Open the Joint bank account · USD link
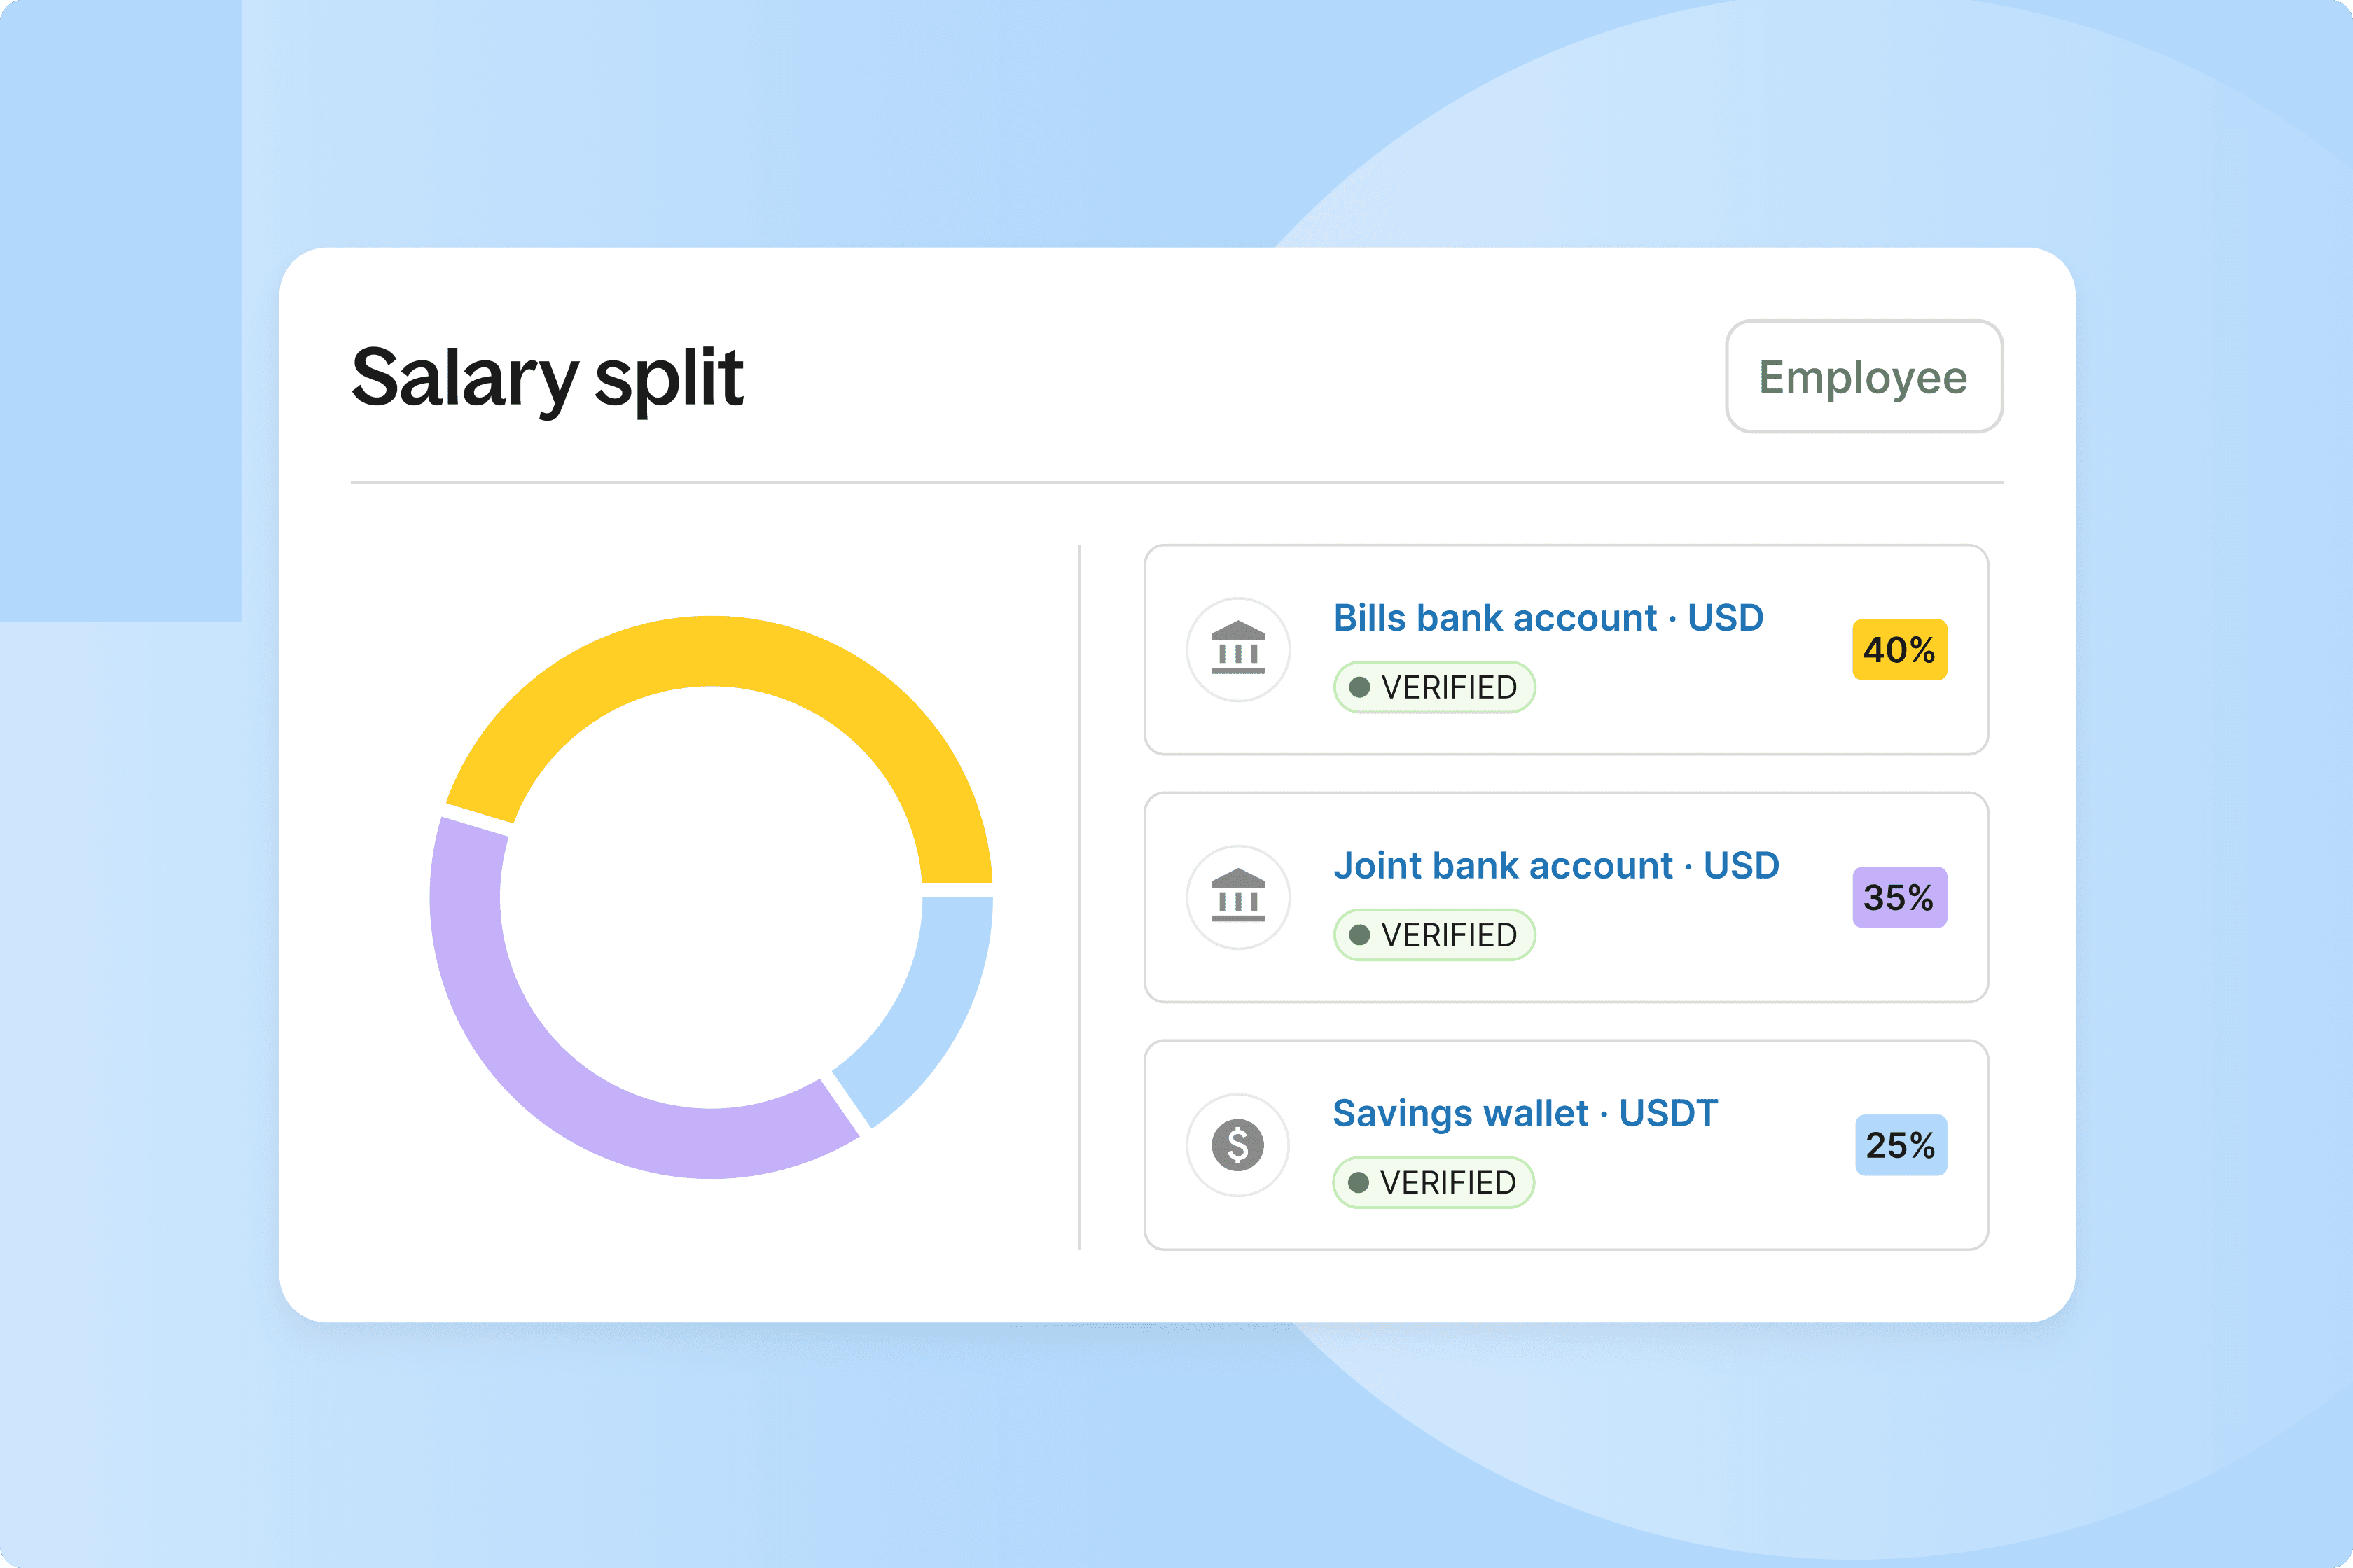This screenshot has width=2353, height=1568. [x=1555, y=866]
